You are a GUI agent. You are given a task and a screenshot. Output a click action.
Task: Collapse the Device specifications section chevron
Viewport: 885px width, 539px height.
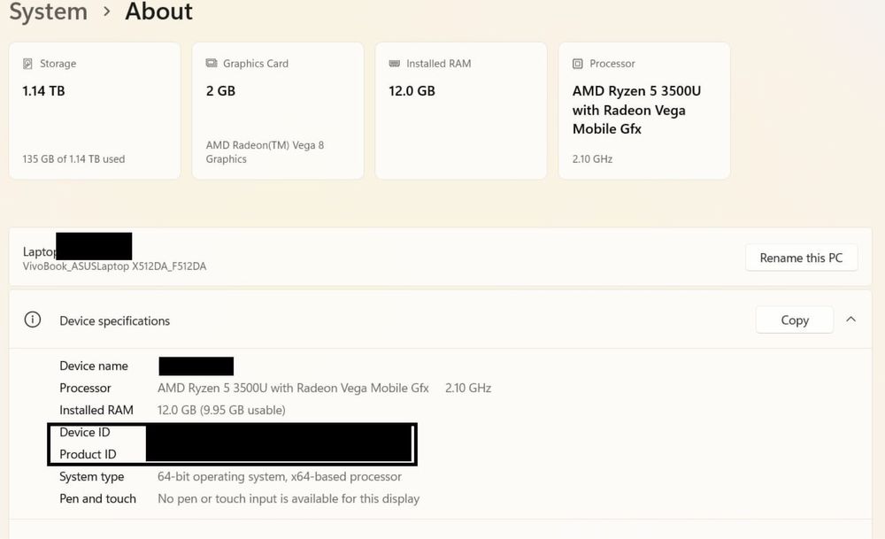(x=850, y=320)
